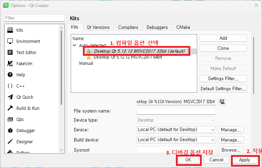The image size is (262, 168).
Task: Click the Add kit button
Action: (x=223, y=38)
